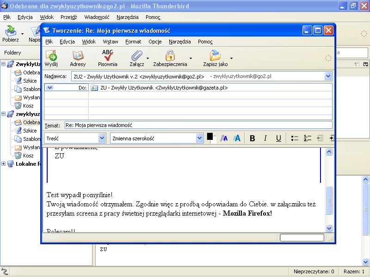Attach a file with Załącz

coord(136,58)
